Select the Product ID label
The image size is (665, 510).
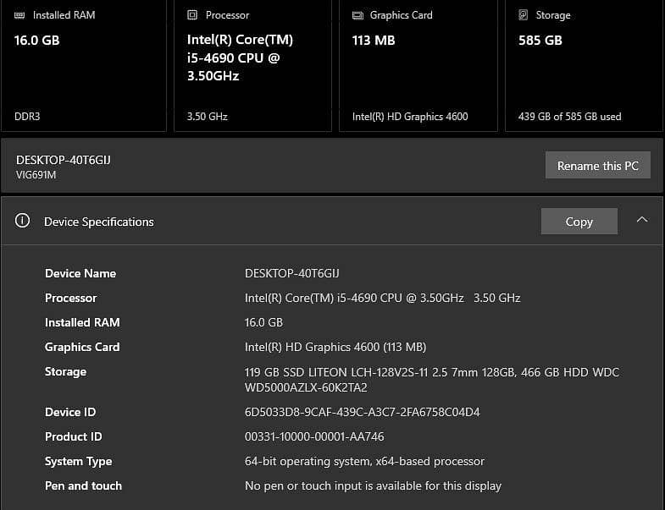tap(74, 436)
